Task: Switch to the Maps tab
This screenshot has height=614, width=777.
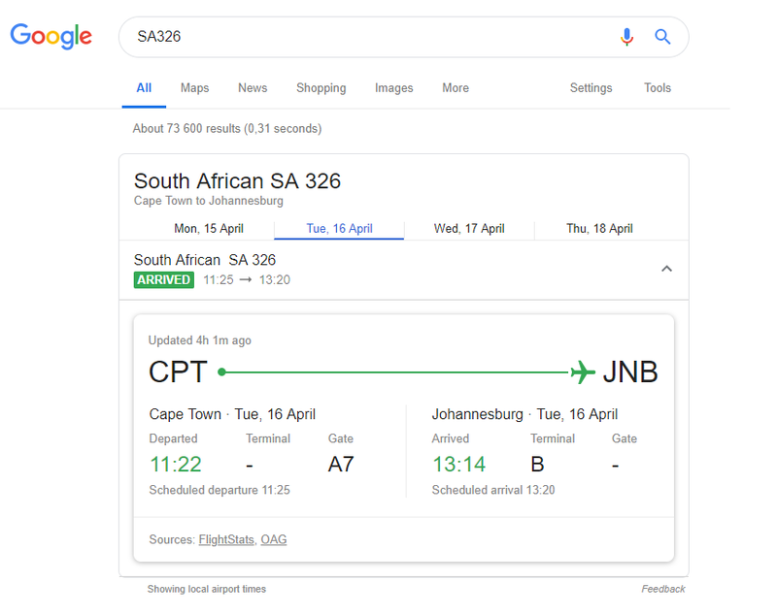Action: coord(194,88)
